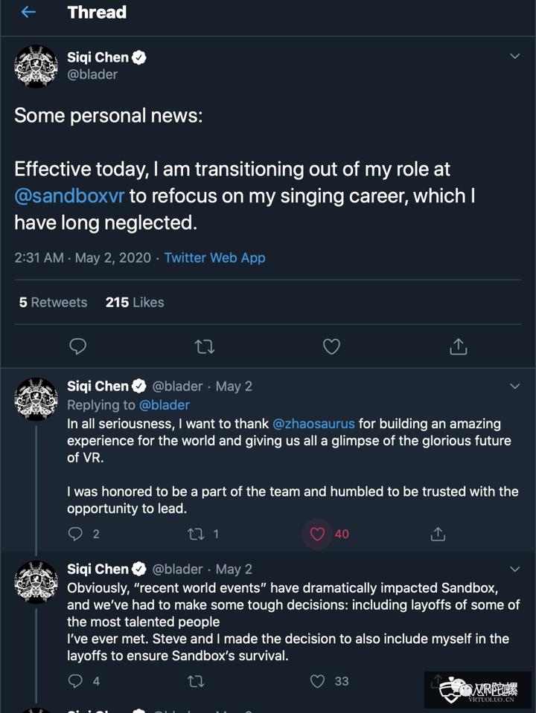Share the main tweet using the upload icon

click(x=459, y=346)
